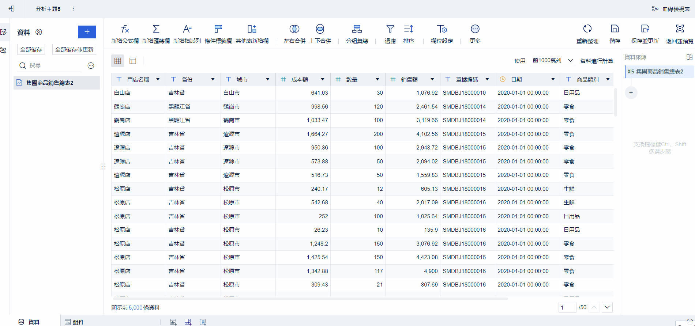
Task: Click the third add icon in the bottom bar
Action: click(203, 322)
